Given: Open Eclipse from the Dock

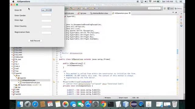Looking at the screenshot, I should pyautogui.click(x=133, y=104).
